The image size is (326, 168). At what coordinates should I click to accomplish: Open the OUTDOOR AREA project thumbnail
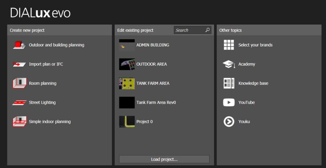point(127,64)
